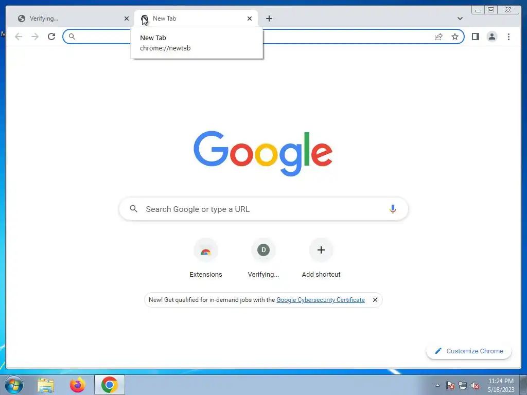Image resolution: width=527 pixels, height=395 pixels.
Task: Open the Verifying... shortcut tile
Action: pyautogui.click(x=263, y=258)
